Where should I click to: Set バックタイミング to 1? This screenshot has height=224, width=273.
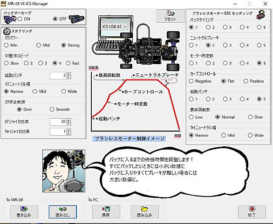point(193,27)
